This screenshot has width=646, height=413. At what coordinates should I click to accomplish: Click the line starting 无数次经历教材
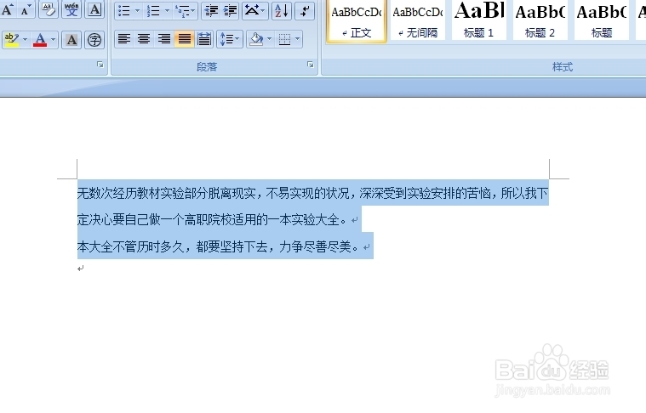pos(312,193)
